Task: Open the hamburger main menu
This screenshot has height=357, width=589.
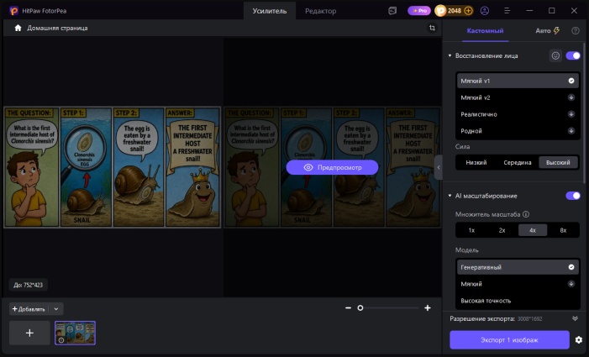Action: 507,11
